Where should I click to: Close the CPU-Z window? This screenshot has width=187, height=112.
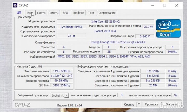point(177,5)
